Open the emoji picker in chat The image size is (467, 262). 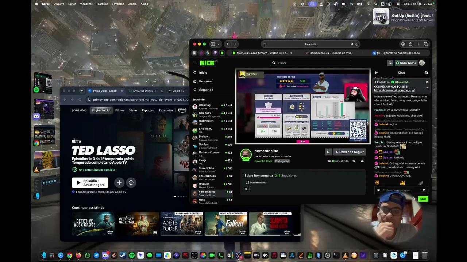[424, 190]
